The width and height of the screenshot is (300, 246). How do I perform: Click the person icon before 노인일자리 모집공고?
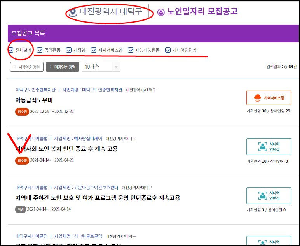(161, 12)
